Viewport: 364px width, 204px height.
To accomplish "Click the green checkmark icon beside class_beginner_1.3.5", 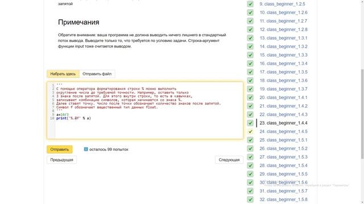I will [250, 72].
